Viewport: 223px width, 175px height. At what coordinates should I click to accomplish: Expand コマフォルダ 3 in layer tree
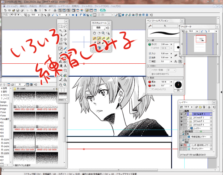click(x=188, y=121)
